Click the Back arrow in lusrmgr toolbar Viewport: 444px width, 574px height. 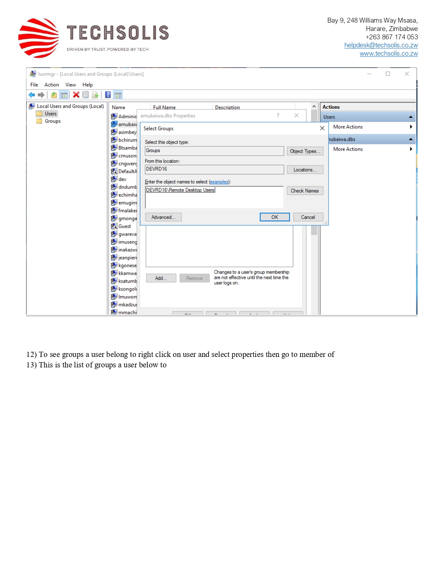coord(32,95)
